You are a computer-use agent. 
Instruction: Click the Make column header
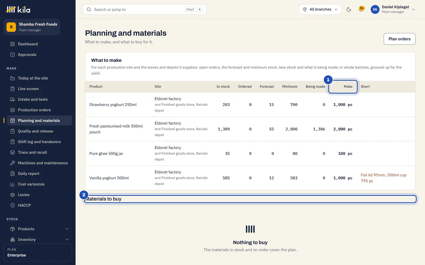[x=343, y=87]
